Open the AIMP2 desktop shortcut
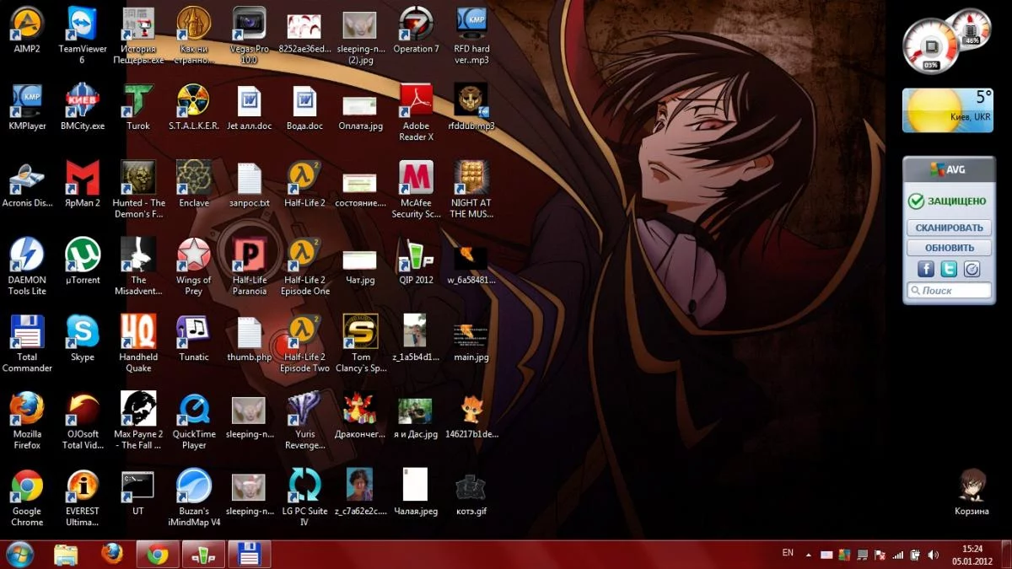1012x569 pixels. 27,30
